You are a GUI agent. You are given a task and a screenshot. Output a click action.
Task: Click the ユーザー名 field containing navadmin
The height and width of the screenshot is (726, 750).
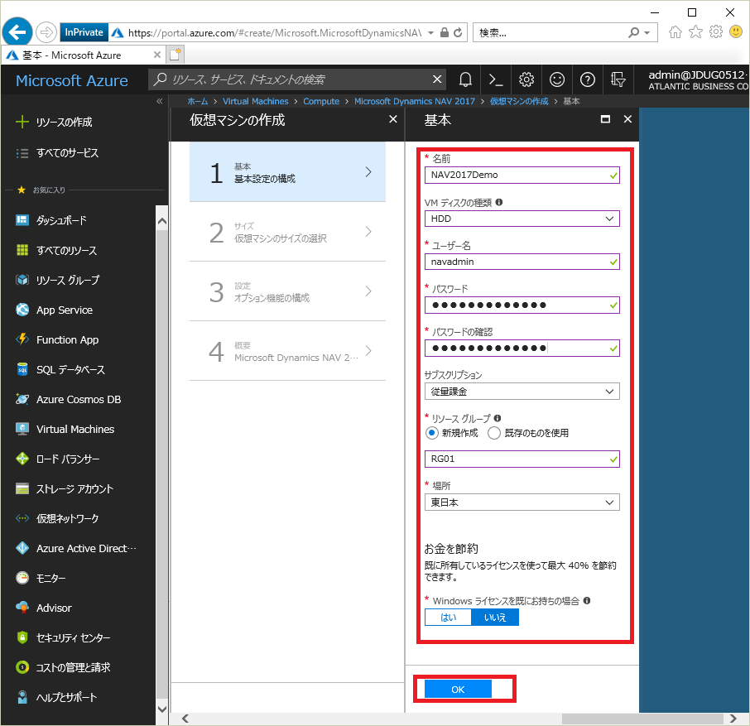(522, 262)
